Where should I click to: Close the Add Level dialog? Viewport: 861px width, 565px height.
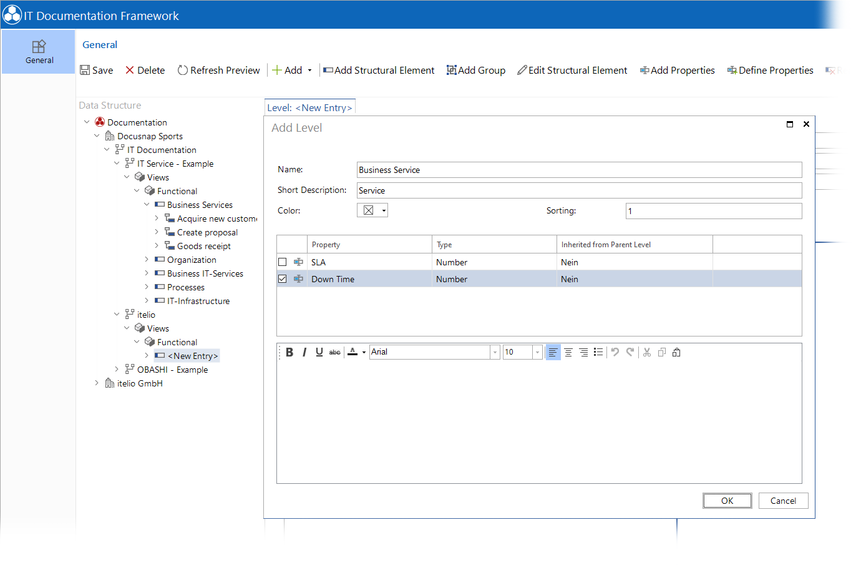(x=806, y=124)
